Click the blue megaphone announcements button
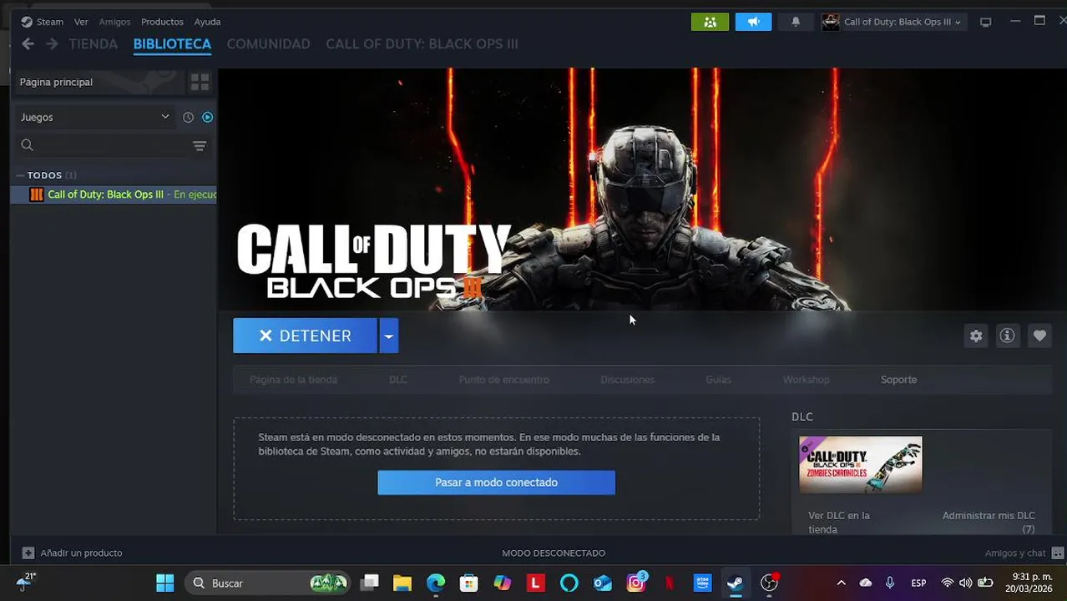The image size is (1067, 601). tap(753, 22)
